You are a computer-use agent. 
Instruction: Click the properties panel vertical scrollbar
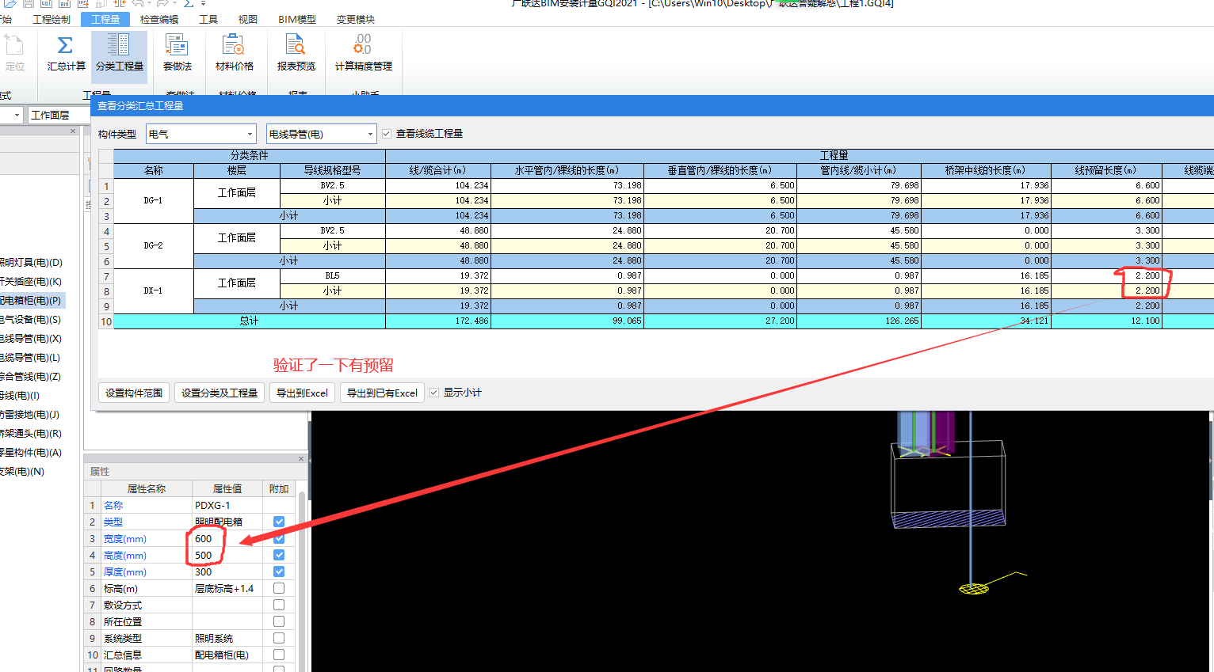(x=302, y=581)
